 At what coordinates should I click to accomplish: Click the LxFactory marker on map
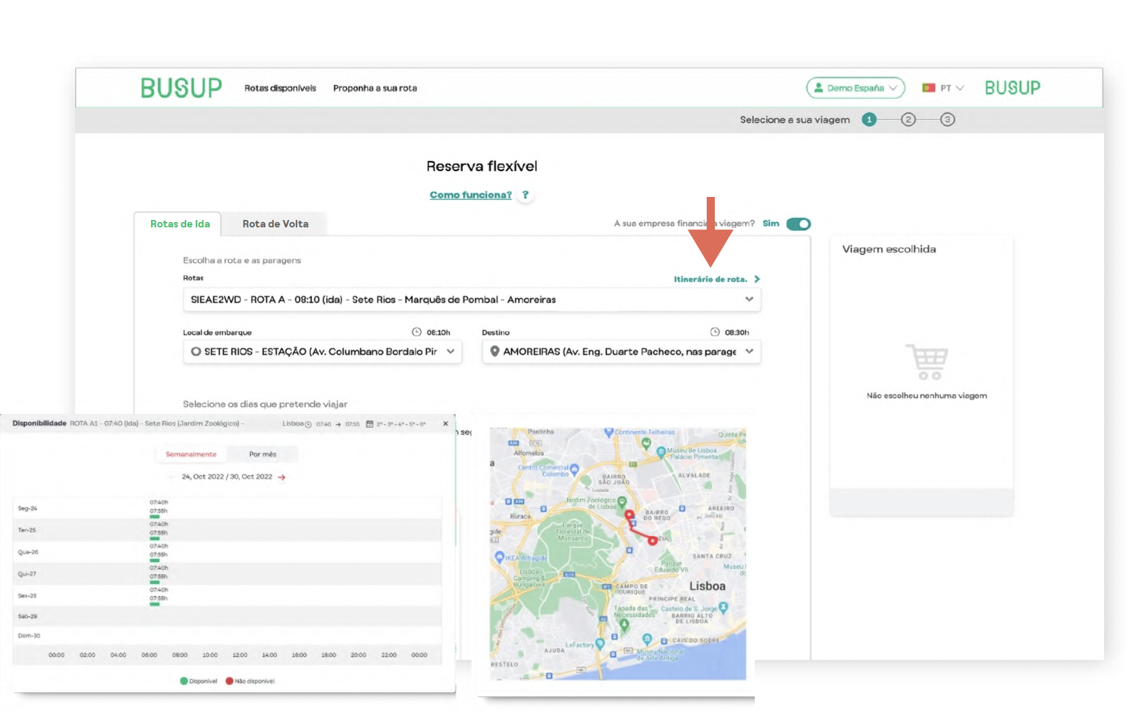click(x=600, y=643)
